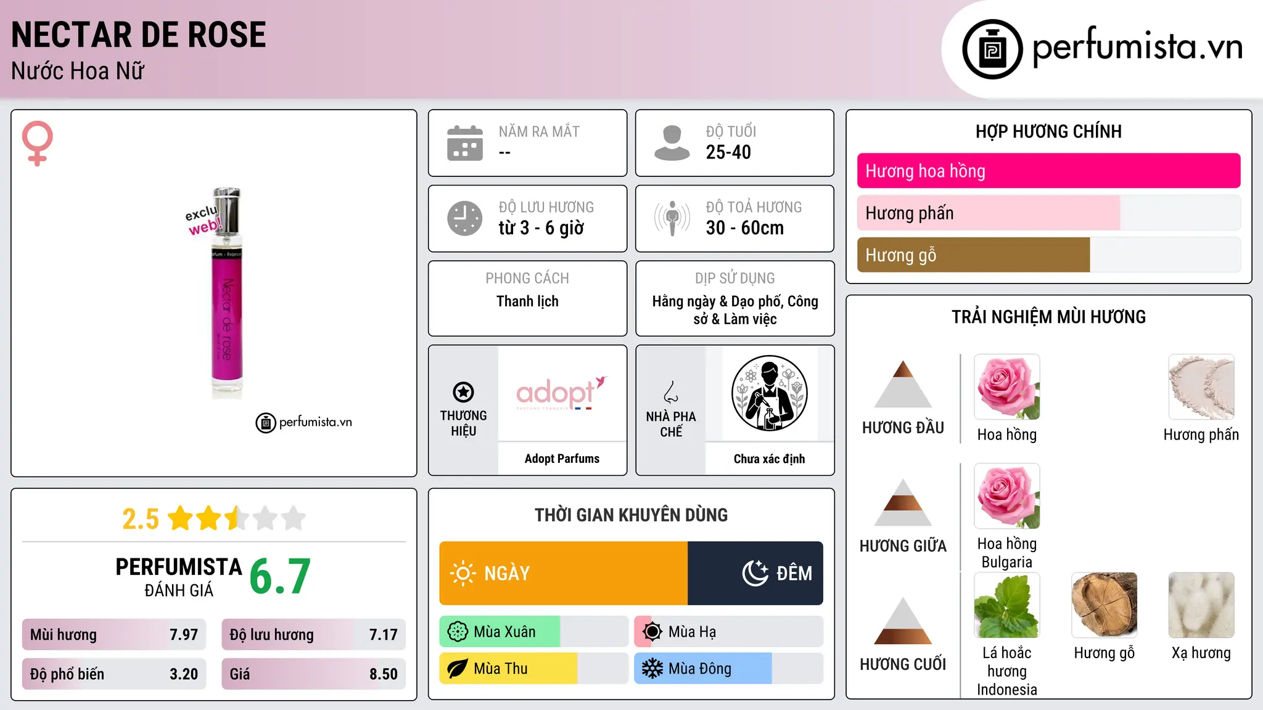1263x710 pixels.
Task: Click the Độ phổ biến score 3.20
Action: click(184, 674)
